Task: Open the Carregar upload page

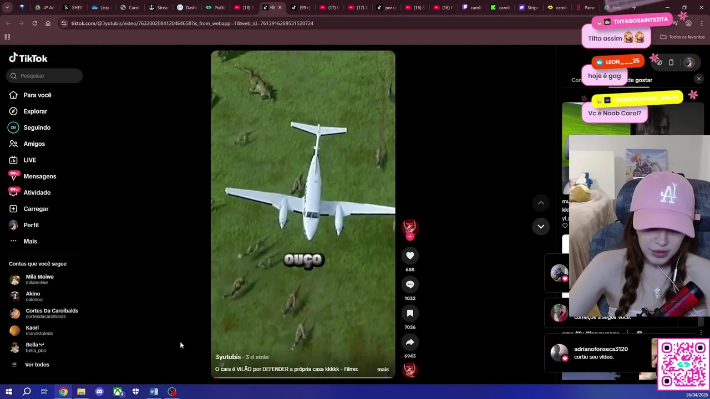Action: click(35, 209)
